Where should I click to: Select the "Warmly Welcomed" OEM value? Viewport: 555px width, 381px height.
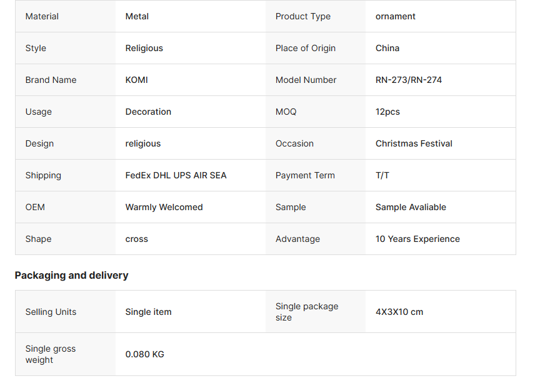click(164, 207)
